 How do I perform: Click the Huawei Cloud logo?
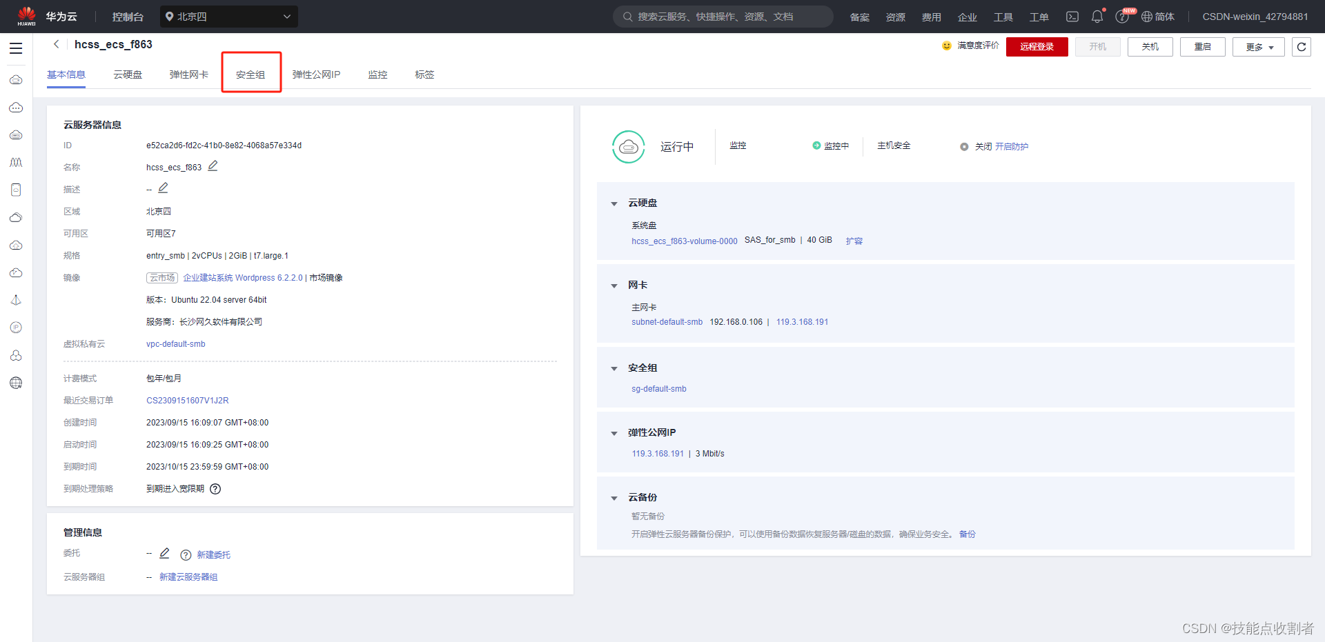pos(27,16)
